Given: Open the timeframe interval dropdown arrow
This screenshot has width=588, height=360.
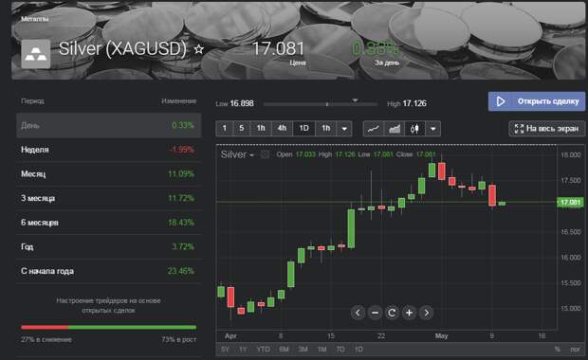Looking at the screenshot, I should [344, 129].
